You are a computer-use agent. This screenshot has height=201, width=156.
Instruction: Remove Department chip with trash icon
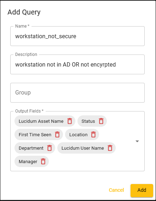(x=50, y=148)
